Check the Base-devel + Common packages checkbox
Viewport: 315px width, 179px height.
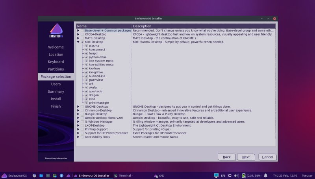82,31
